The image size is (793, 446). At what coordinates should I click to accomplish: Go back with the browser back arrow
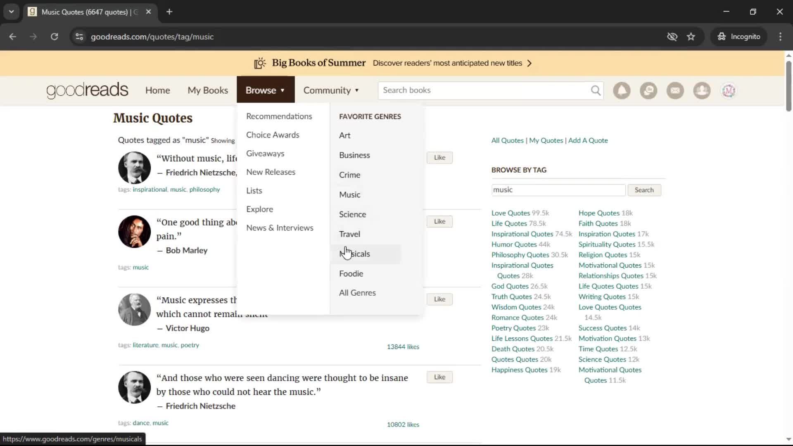(12, 37)
